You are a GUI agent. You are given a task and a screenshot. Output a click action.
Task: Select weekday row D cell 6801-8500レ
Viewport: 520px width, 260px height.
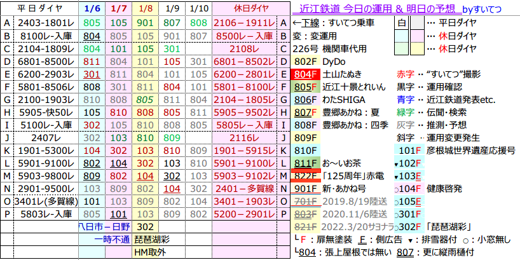click(46, 62)
